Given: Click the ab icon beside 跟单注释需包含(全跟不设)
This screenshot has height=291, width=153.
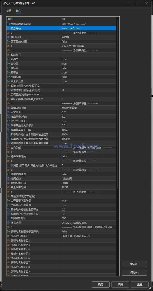Looking at the screenshot, I should coord(8,86).
